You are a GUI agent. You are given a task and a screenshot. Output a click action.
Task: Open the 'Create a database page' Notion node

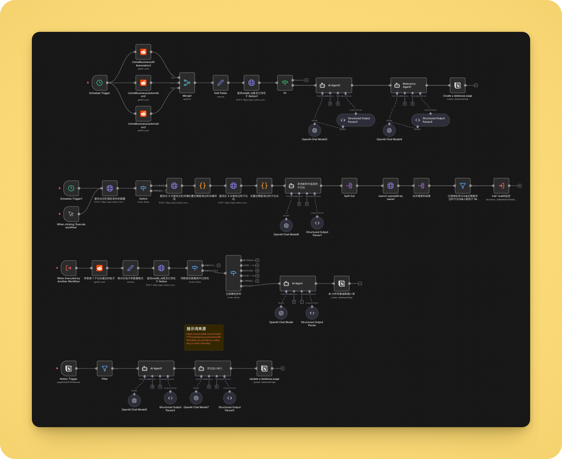457,85
